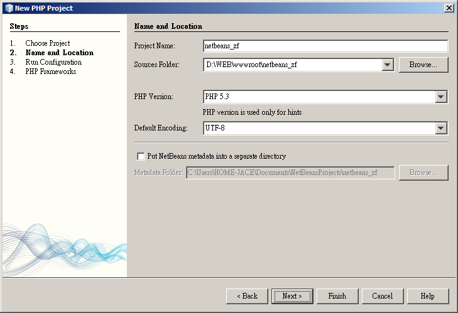Enable Put NetBeans metadata into separate directory

click(x=141, y=156)
